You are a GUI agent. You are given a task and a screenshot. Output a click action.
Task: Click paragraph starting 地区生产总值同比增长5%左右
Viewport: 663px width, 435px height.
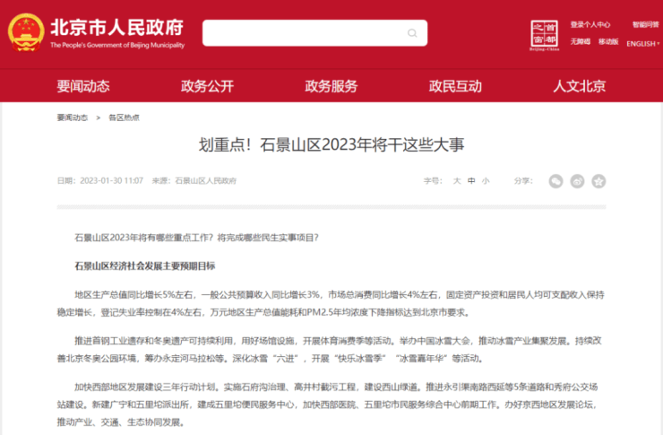[331, 303]
